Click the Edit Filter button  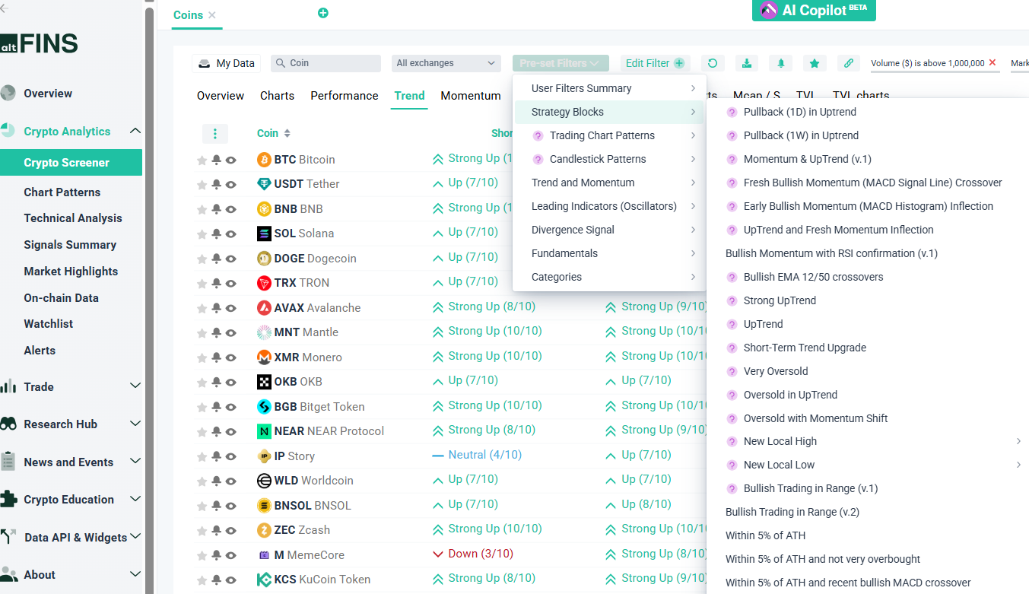point(655,63)
